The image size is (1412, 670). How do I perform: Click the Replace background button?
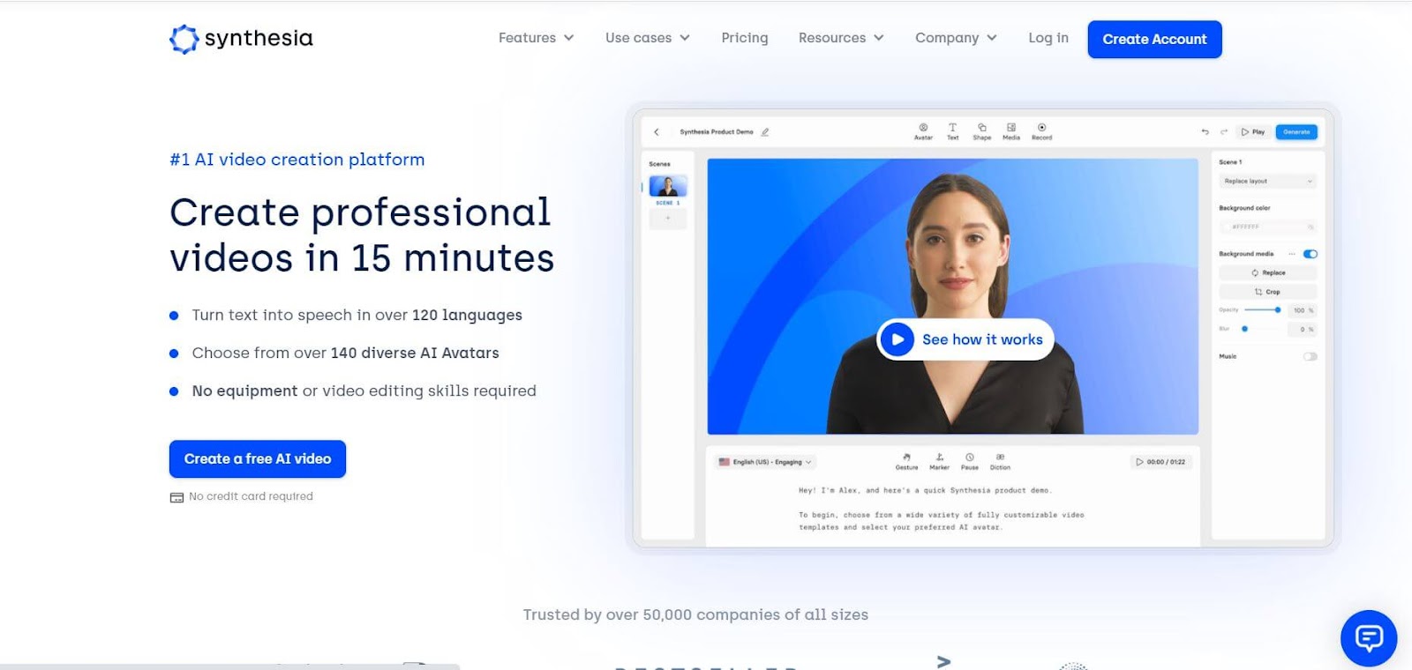click(x=1268, y=272)
